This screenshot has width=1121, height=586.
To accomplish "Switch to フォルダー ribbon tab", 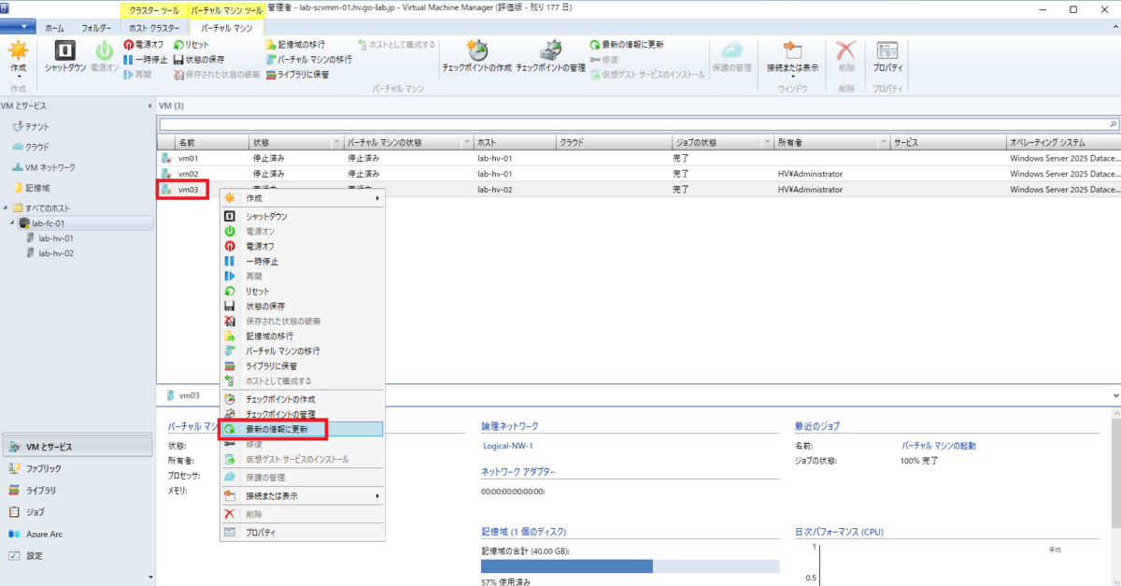I will (95, 28).
